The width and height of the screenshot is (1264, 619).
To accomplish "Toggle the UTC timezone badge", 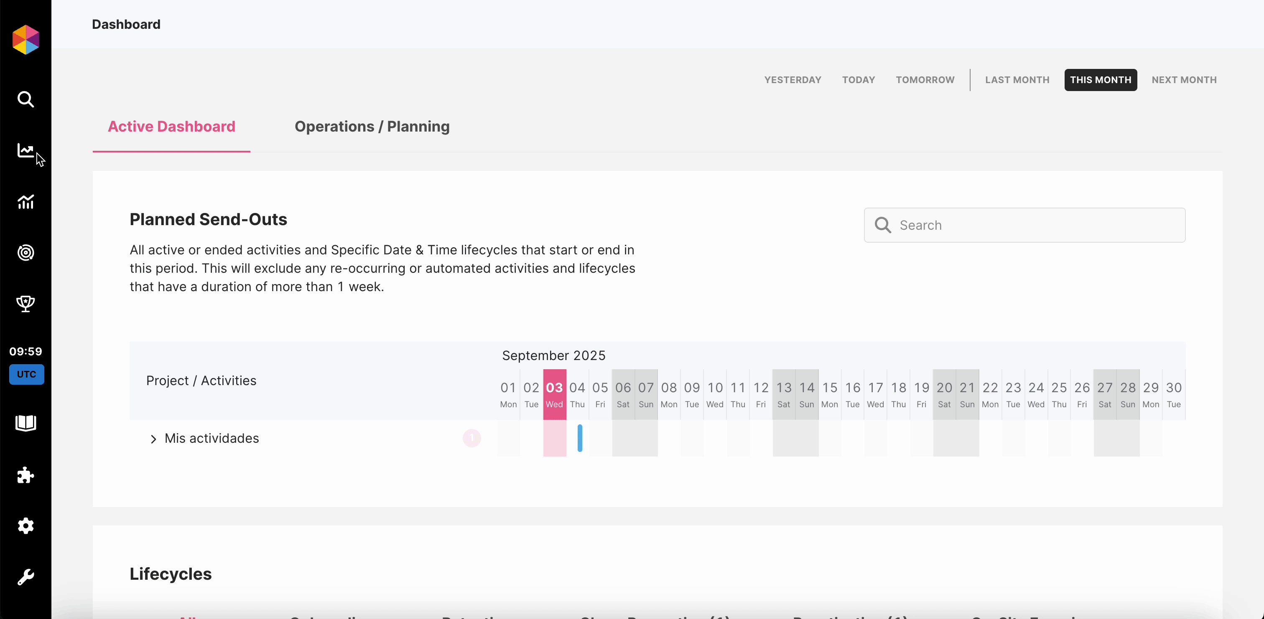I will pyautogui.click(x=26, y=374).
